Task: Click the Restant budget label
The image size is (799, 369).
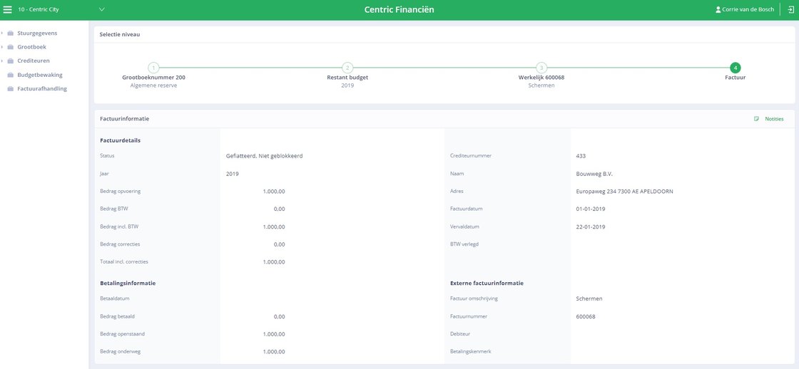Action: click(x=347, y=78)
